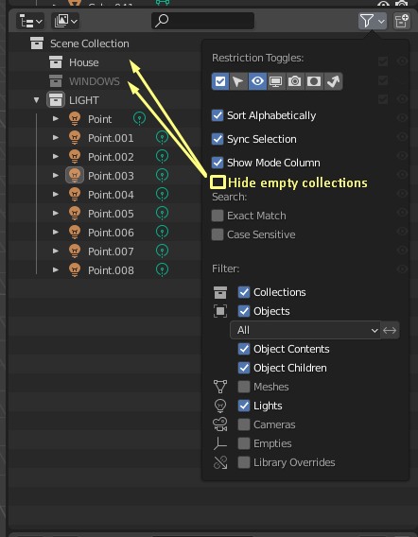This screenshot has height=537, width=418.
Task: Select the Point.006 name text
Action: point(111,233)
